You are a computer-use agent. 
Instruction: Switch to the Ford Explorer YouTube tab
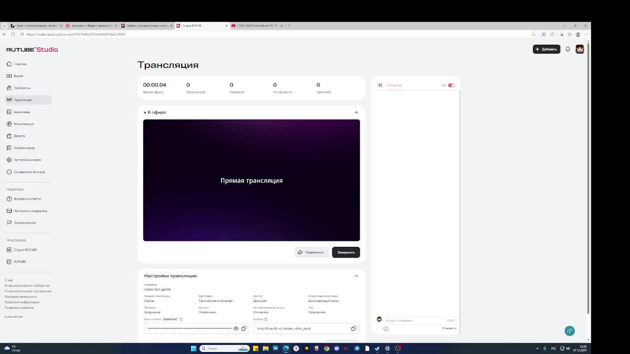[257, 26]
